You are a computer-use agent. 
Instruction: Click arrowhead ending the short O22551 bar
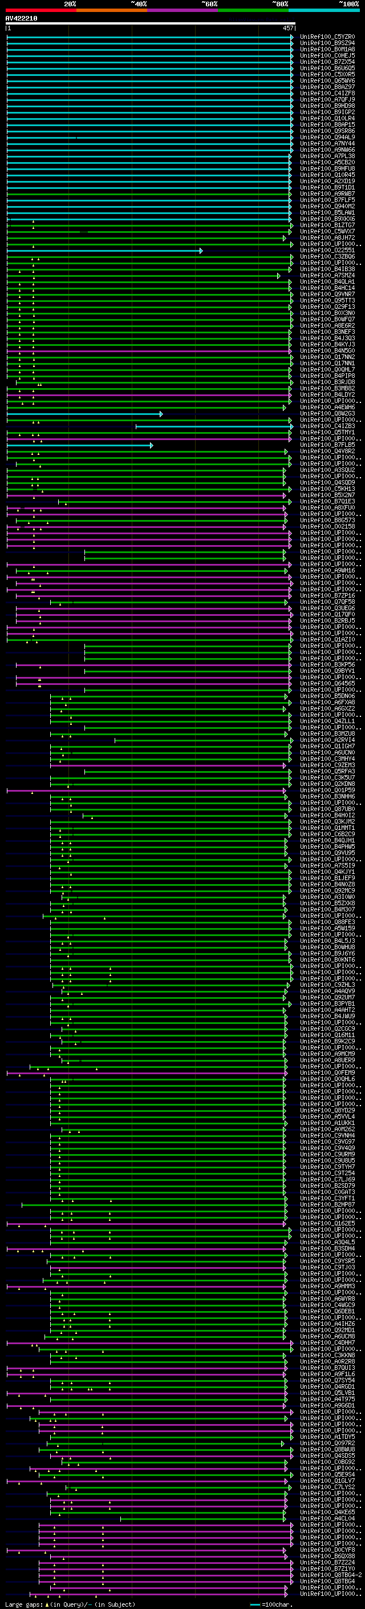(x=201, y=251)
